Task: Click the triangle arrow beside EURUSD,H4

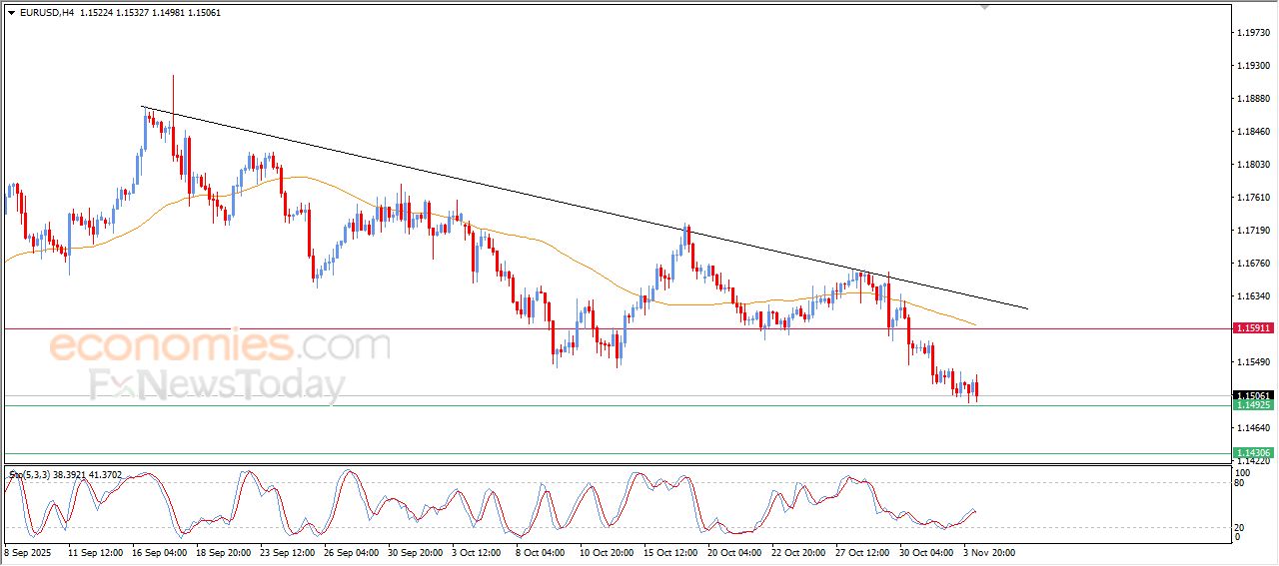Action: coord(11,13)
